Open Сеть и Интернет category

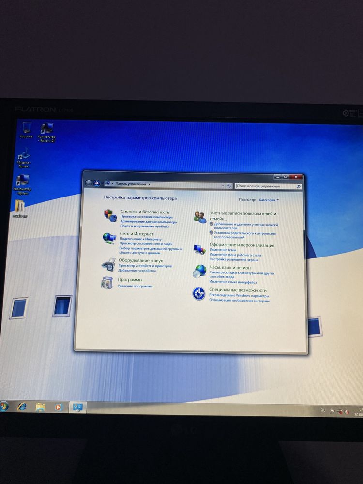pos(136,234)
